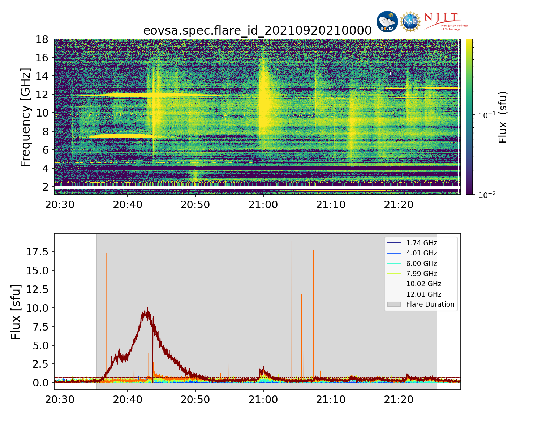Image resolution: width=542 pixels, height=433 pixels.
Task: Click the Flux [sfu] axis label
Action: click(16, 312)
